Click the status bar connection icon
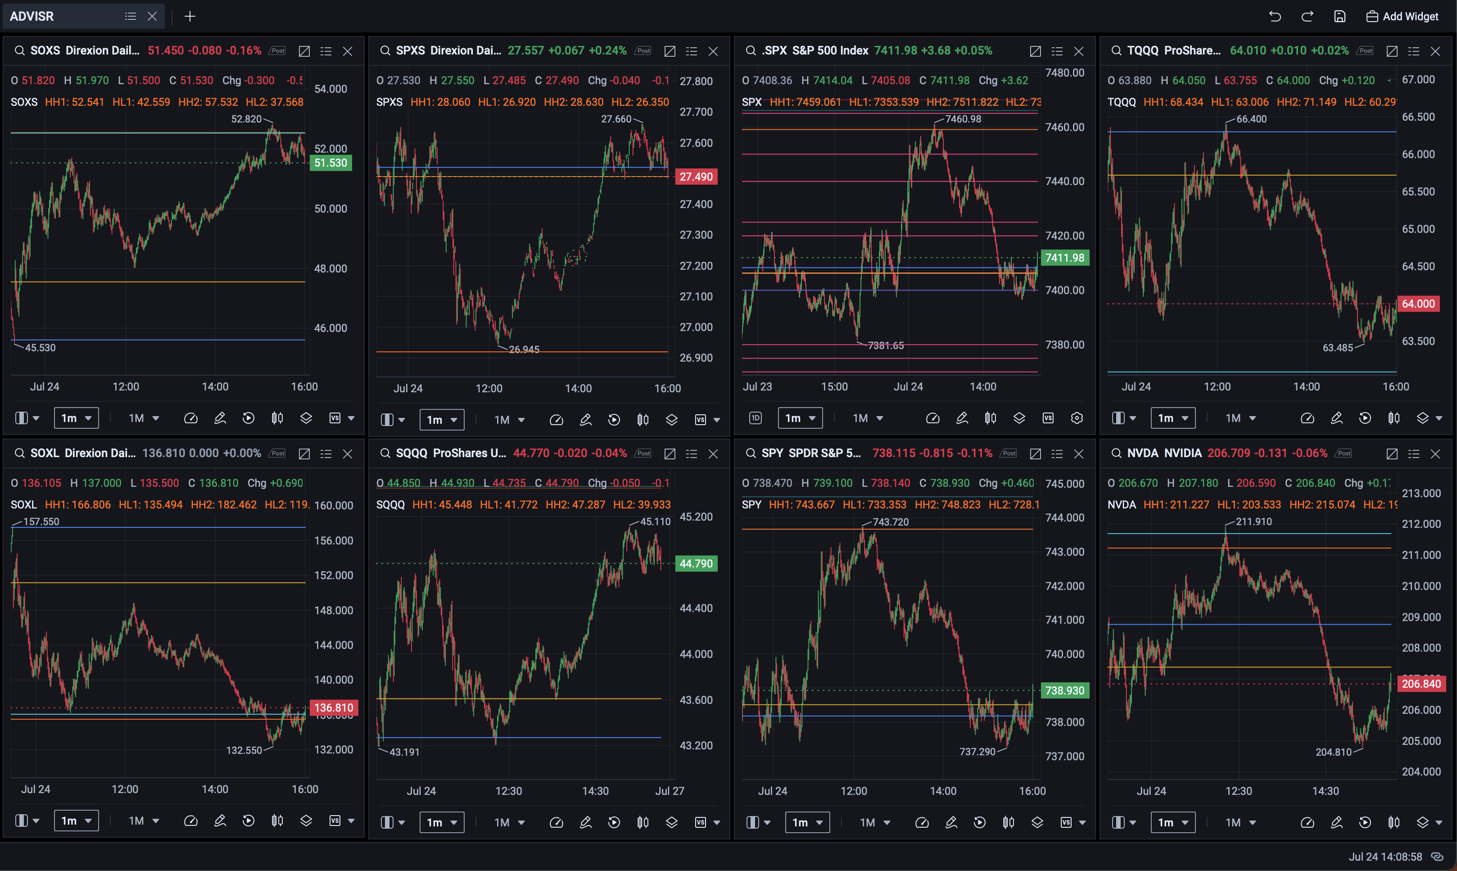Image resolution: width=1457 pixels, height=871 pixels. 1437,857
